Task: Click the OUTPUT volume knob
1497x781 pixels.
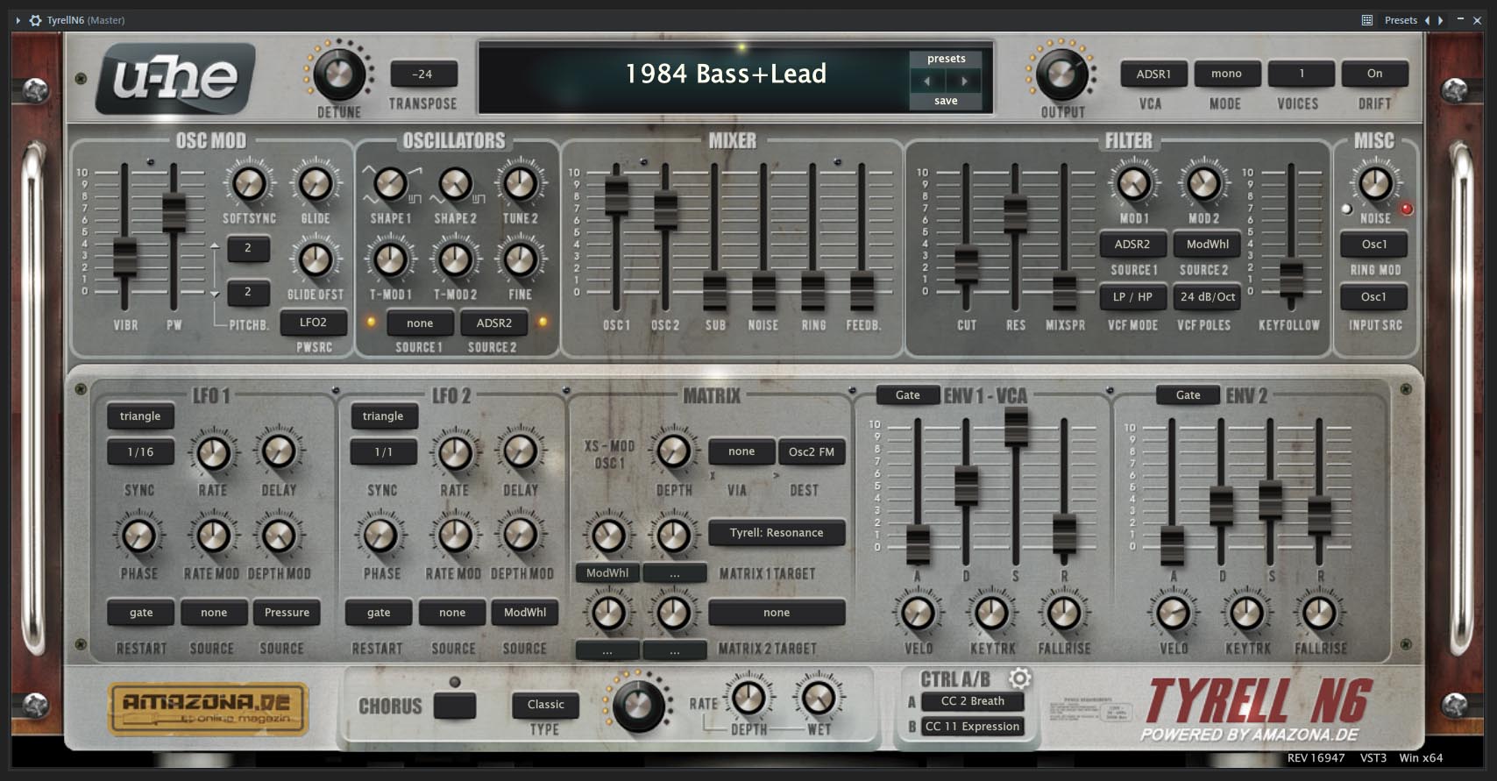Action: [x=1061, y=75]
